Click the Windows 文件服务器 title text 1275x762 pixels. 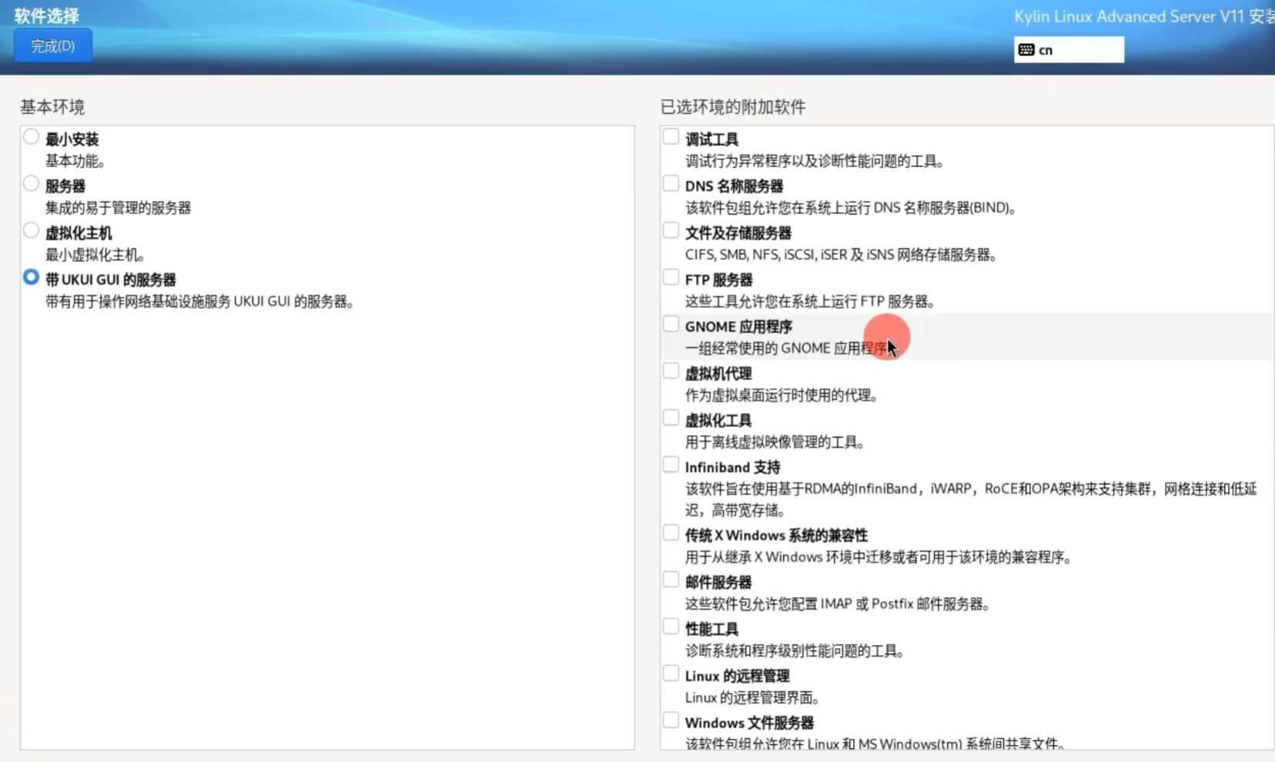pos(750,724)
